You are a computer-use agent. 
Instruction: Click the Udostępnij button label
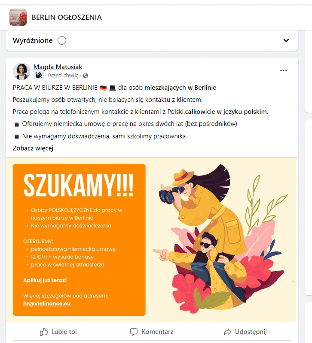pos(251,332)
